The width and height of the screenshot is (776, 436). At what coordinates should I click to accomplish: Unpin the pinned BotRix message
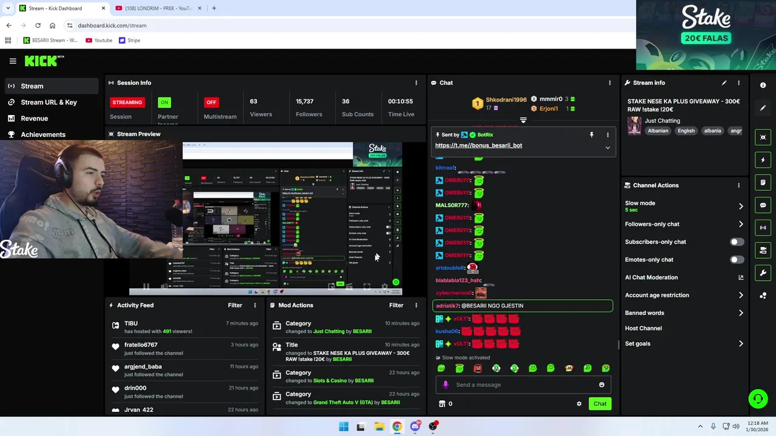[592, 135]
